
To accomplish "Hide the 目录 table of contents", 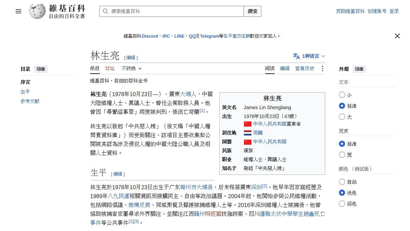I will coord(41,69).
